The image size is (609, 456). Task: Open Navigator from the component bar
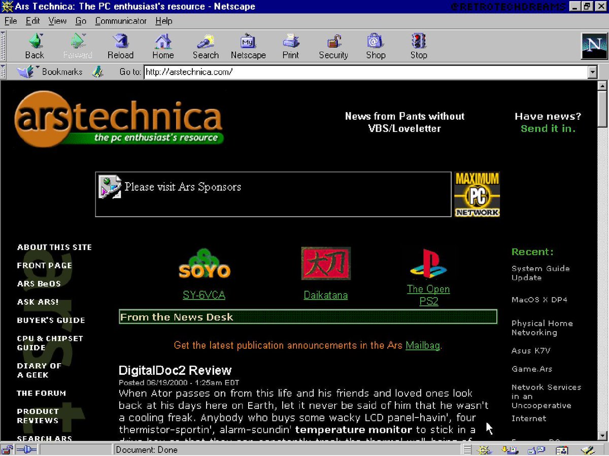[x=483, y=449]
